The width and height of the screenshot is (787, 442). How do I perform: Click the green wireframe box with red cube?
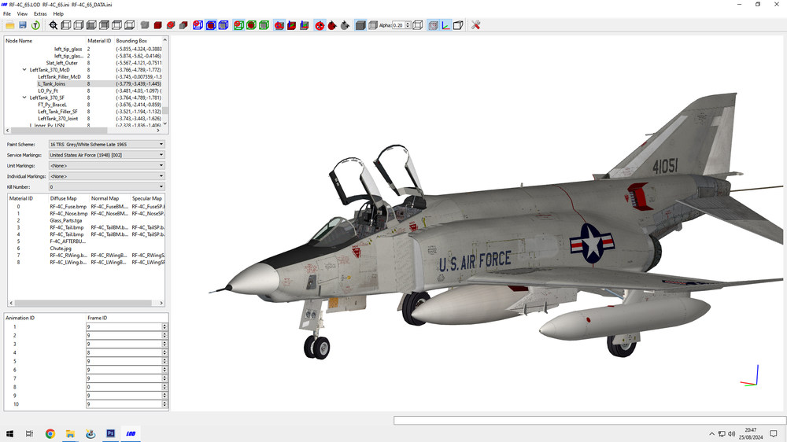point(252,25)
